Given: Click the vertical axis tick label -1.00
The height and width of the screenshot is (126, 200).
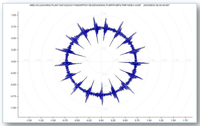Looking at the screenshot, I should pyautogui.click(x=13, y=108).
